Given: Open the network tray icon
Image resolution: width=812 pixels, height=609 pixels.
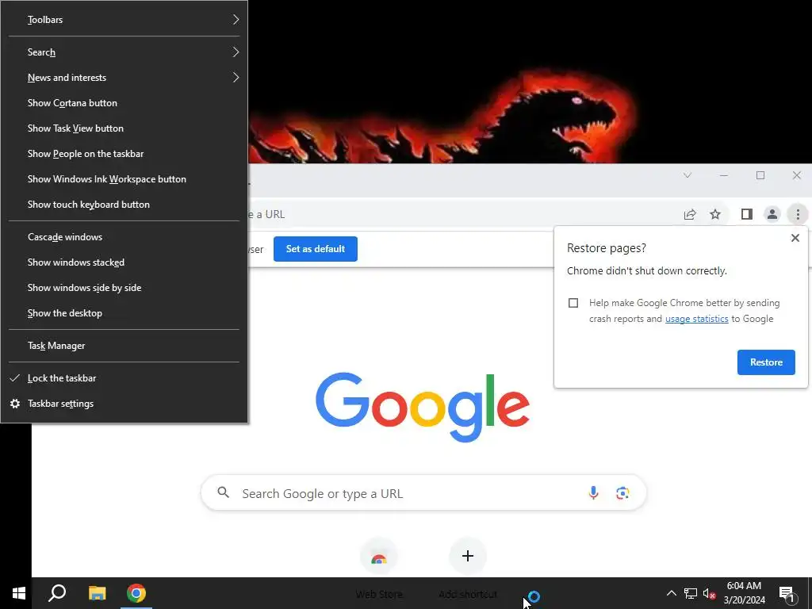Looking at the screenshot, I should click(691, 593).
